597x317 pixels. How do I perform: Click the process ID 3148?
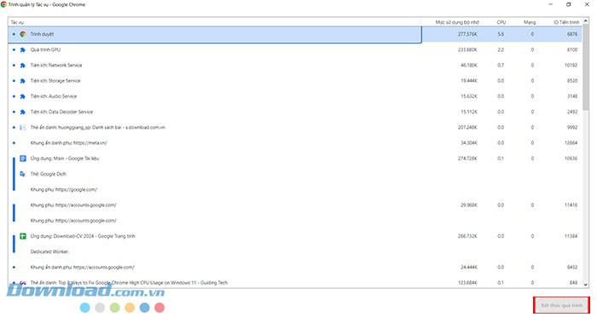[x=572, y=96]
